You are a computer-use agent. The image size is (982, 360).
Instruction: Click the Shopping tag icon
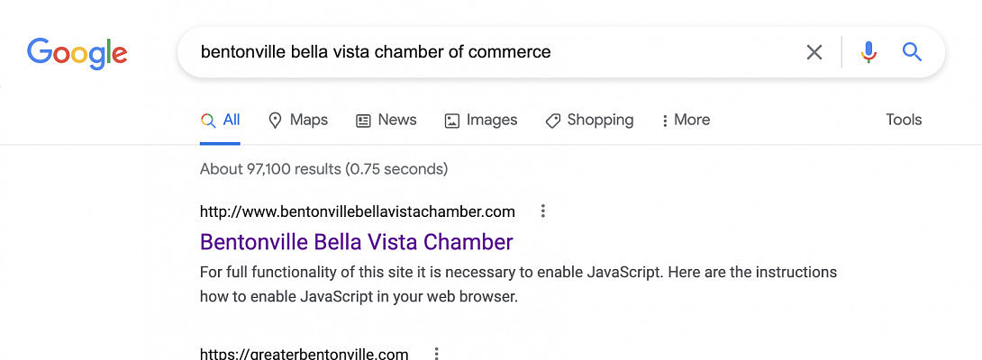pos(553,121)
